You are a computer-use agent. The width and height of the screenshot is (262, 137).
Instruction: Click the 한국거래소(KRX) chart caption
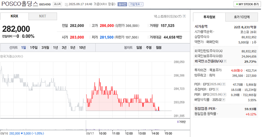[x=11, y=56]
